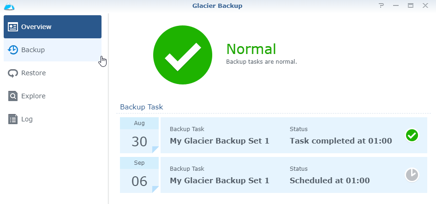
Task: Open the help question mark button
Action: [381, 6]
